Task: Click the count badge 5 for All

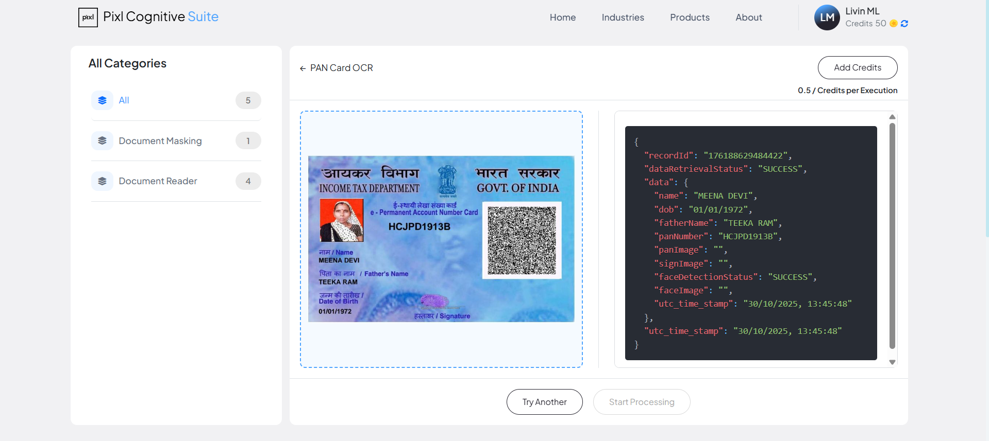Action: tap(248, 100)
